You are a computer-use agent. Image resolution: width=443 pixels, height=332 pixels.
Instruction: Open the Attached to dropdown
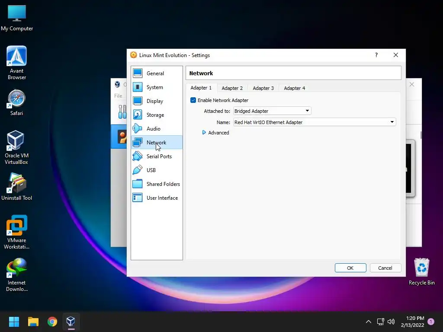(x=272, y=111)
